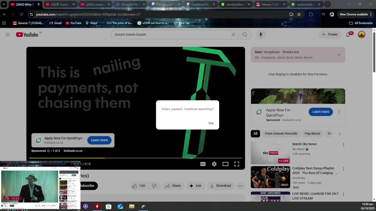Select the All filter chip
376x211 pixels.
[255, 134]
